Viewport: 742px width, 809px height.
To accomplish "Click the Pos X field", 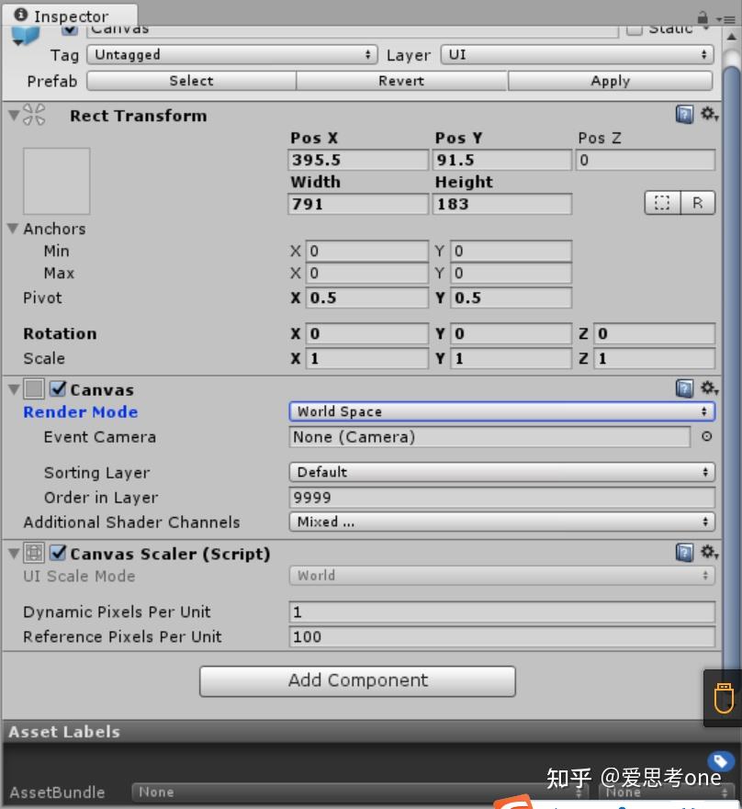I will coord(358,160).
